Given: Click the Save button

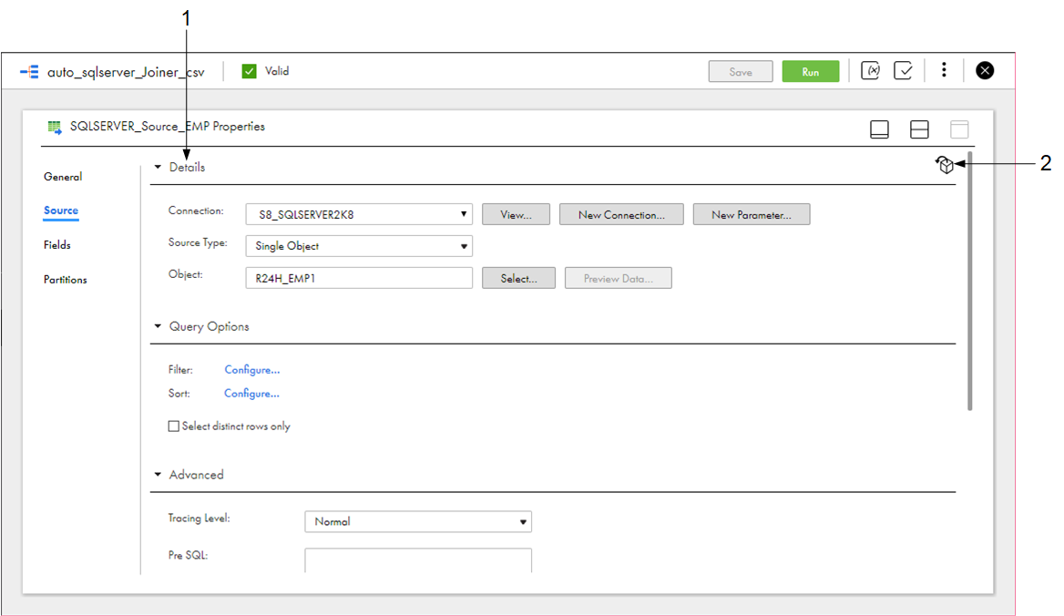Looking at the screenshot, I should [741, 71].
